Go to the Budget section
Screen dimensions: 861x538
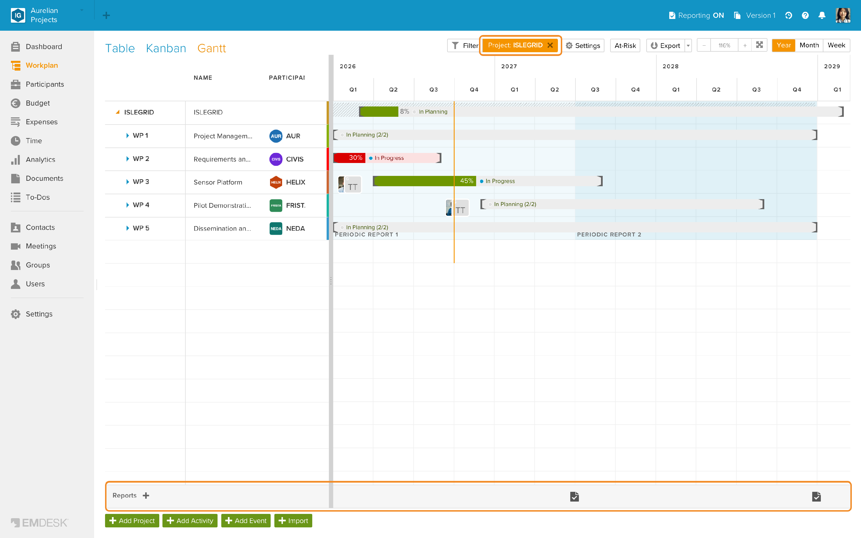coord(30,103)
